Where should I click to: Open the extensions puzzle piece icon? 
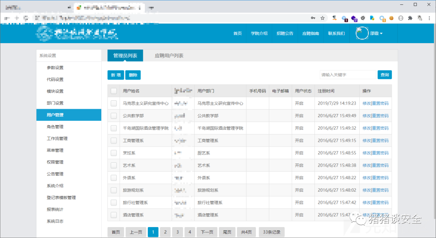[x=410, y=18]
